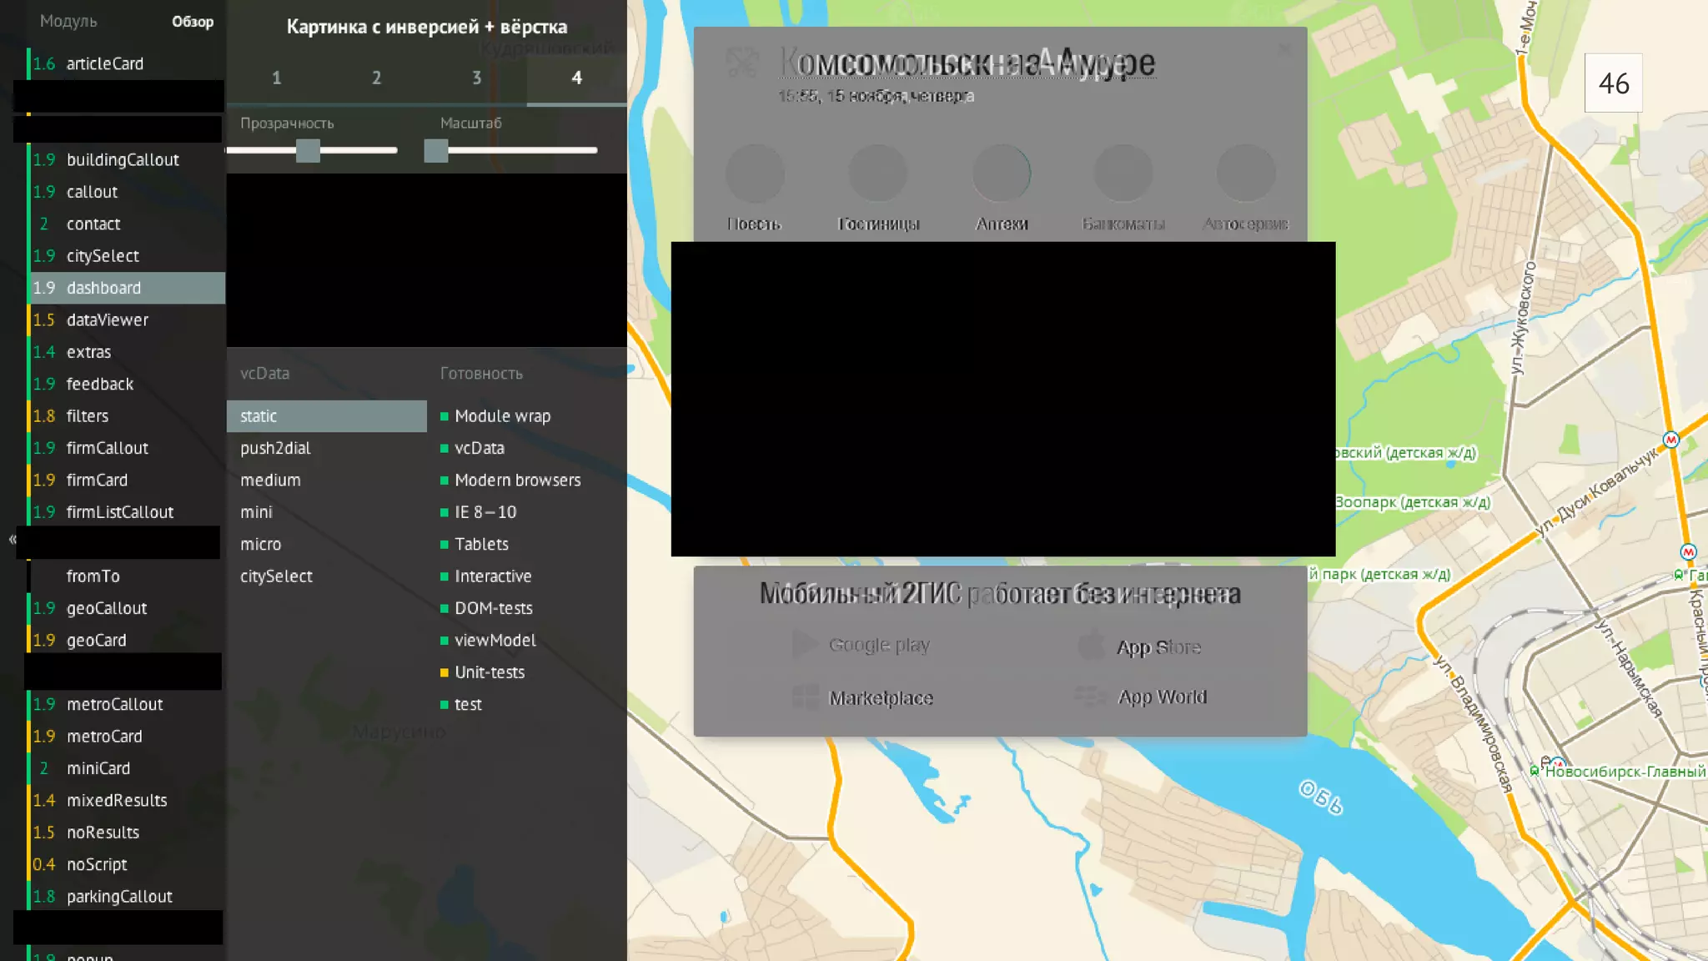Screen dimensions: 1708x961
Task: Click the Marketplace windows logo icon
Action: [805, 697]
